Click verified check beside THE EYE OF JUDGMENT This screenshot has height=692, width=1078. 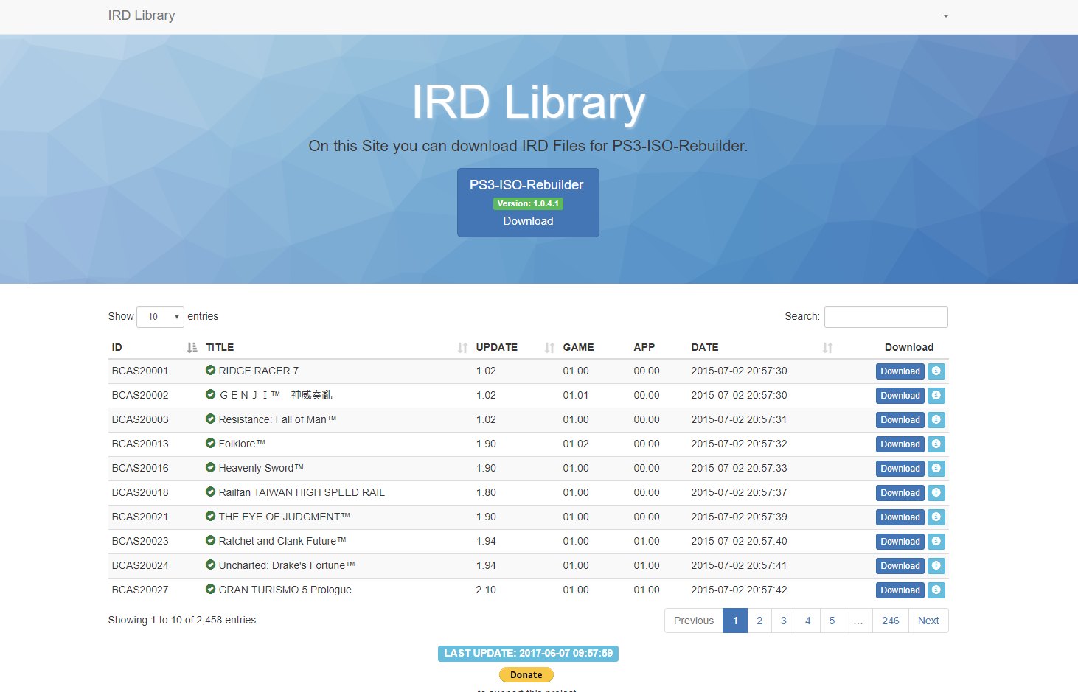(211, 516)
